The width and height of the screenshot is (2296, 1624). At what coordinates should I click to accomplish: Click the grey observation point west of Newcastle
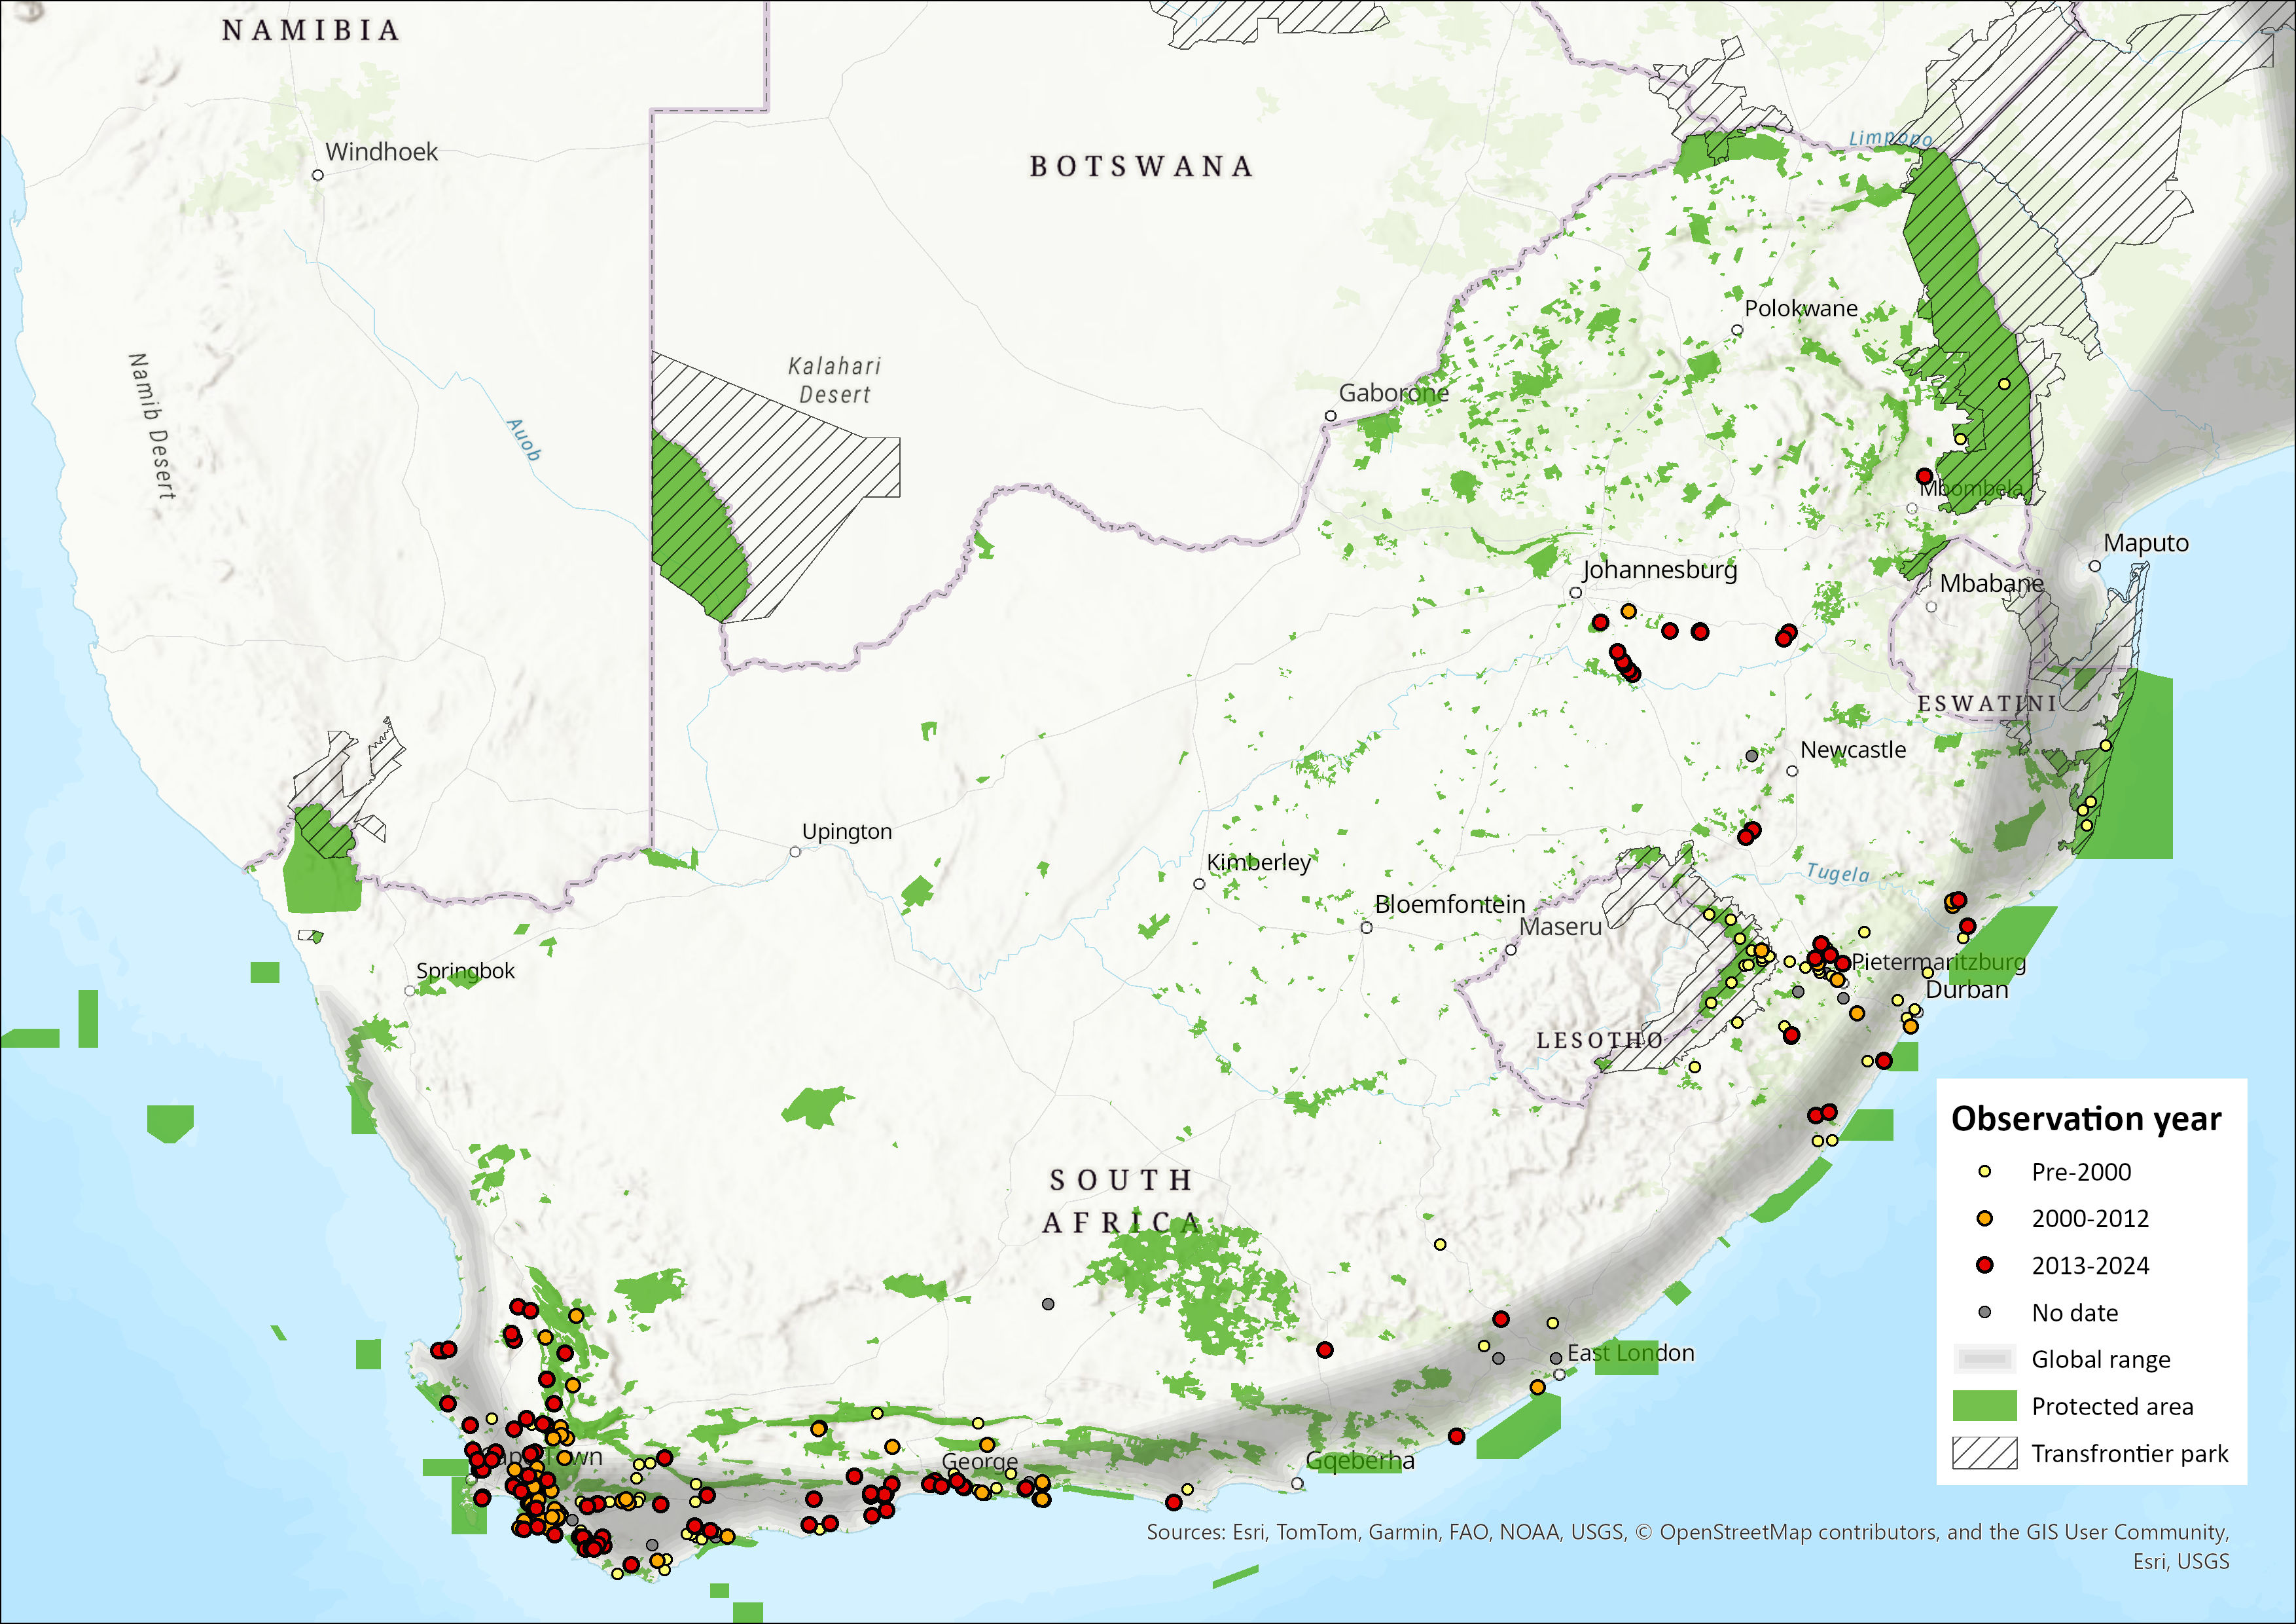tap(1751, 756)
